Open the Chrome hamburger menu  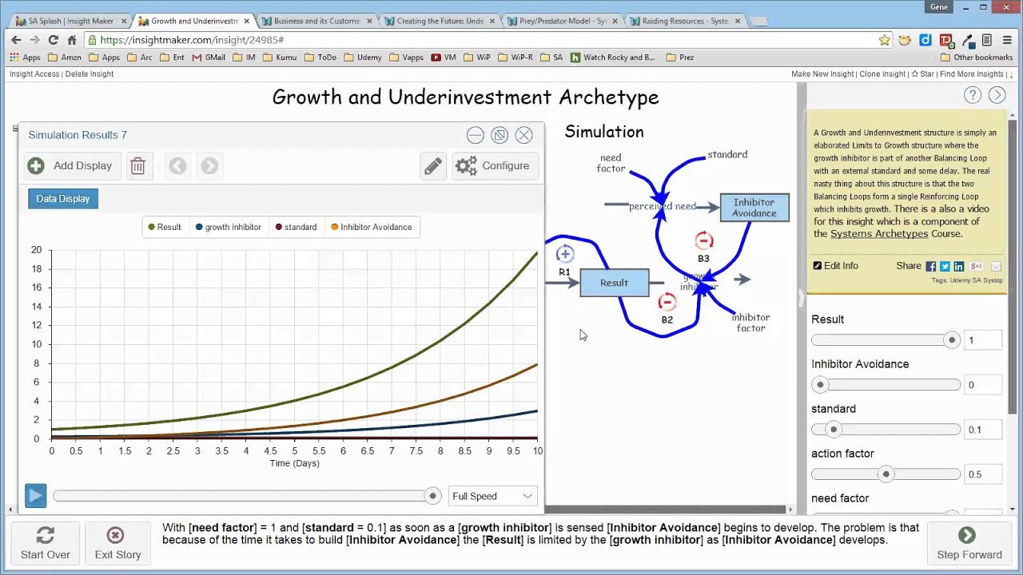click(x=1009, y=40)
